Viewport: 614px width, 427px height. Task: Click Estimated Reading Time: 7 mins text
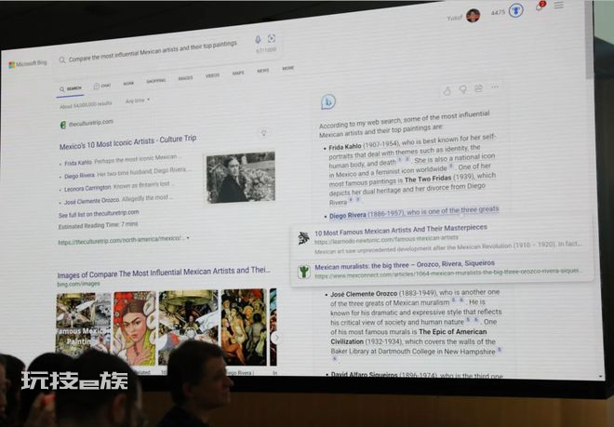(98, 226)
